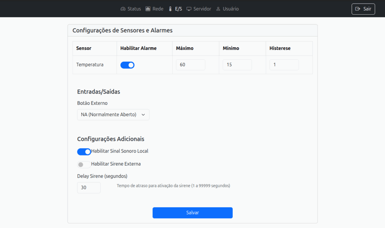Image resolution: width=385 pixels, height=228 pixels.
Task: Click the Status gauge icon in navbar
Action: click(x=123, y=9)
